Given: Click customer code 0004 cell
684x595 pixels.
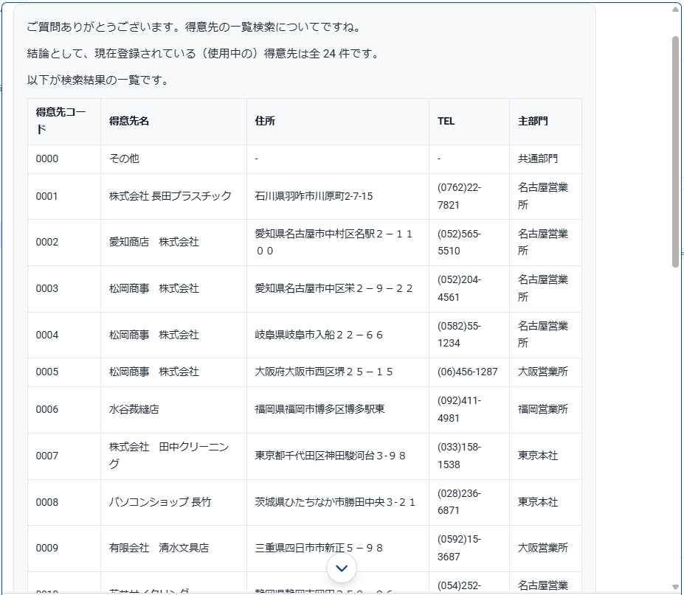Looking at the screenshot, I should [64, 335].
